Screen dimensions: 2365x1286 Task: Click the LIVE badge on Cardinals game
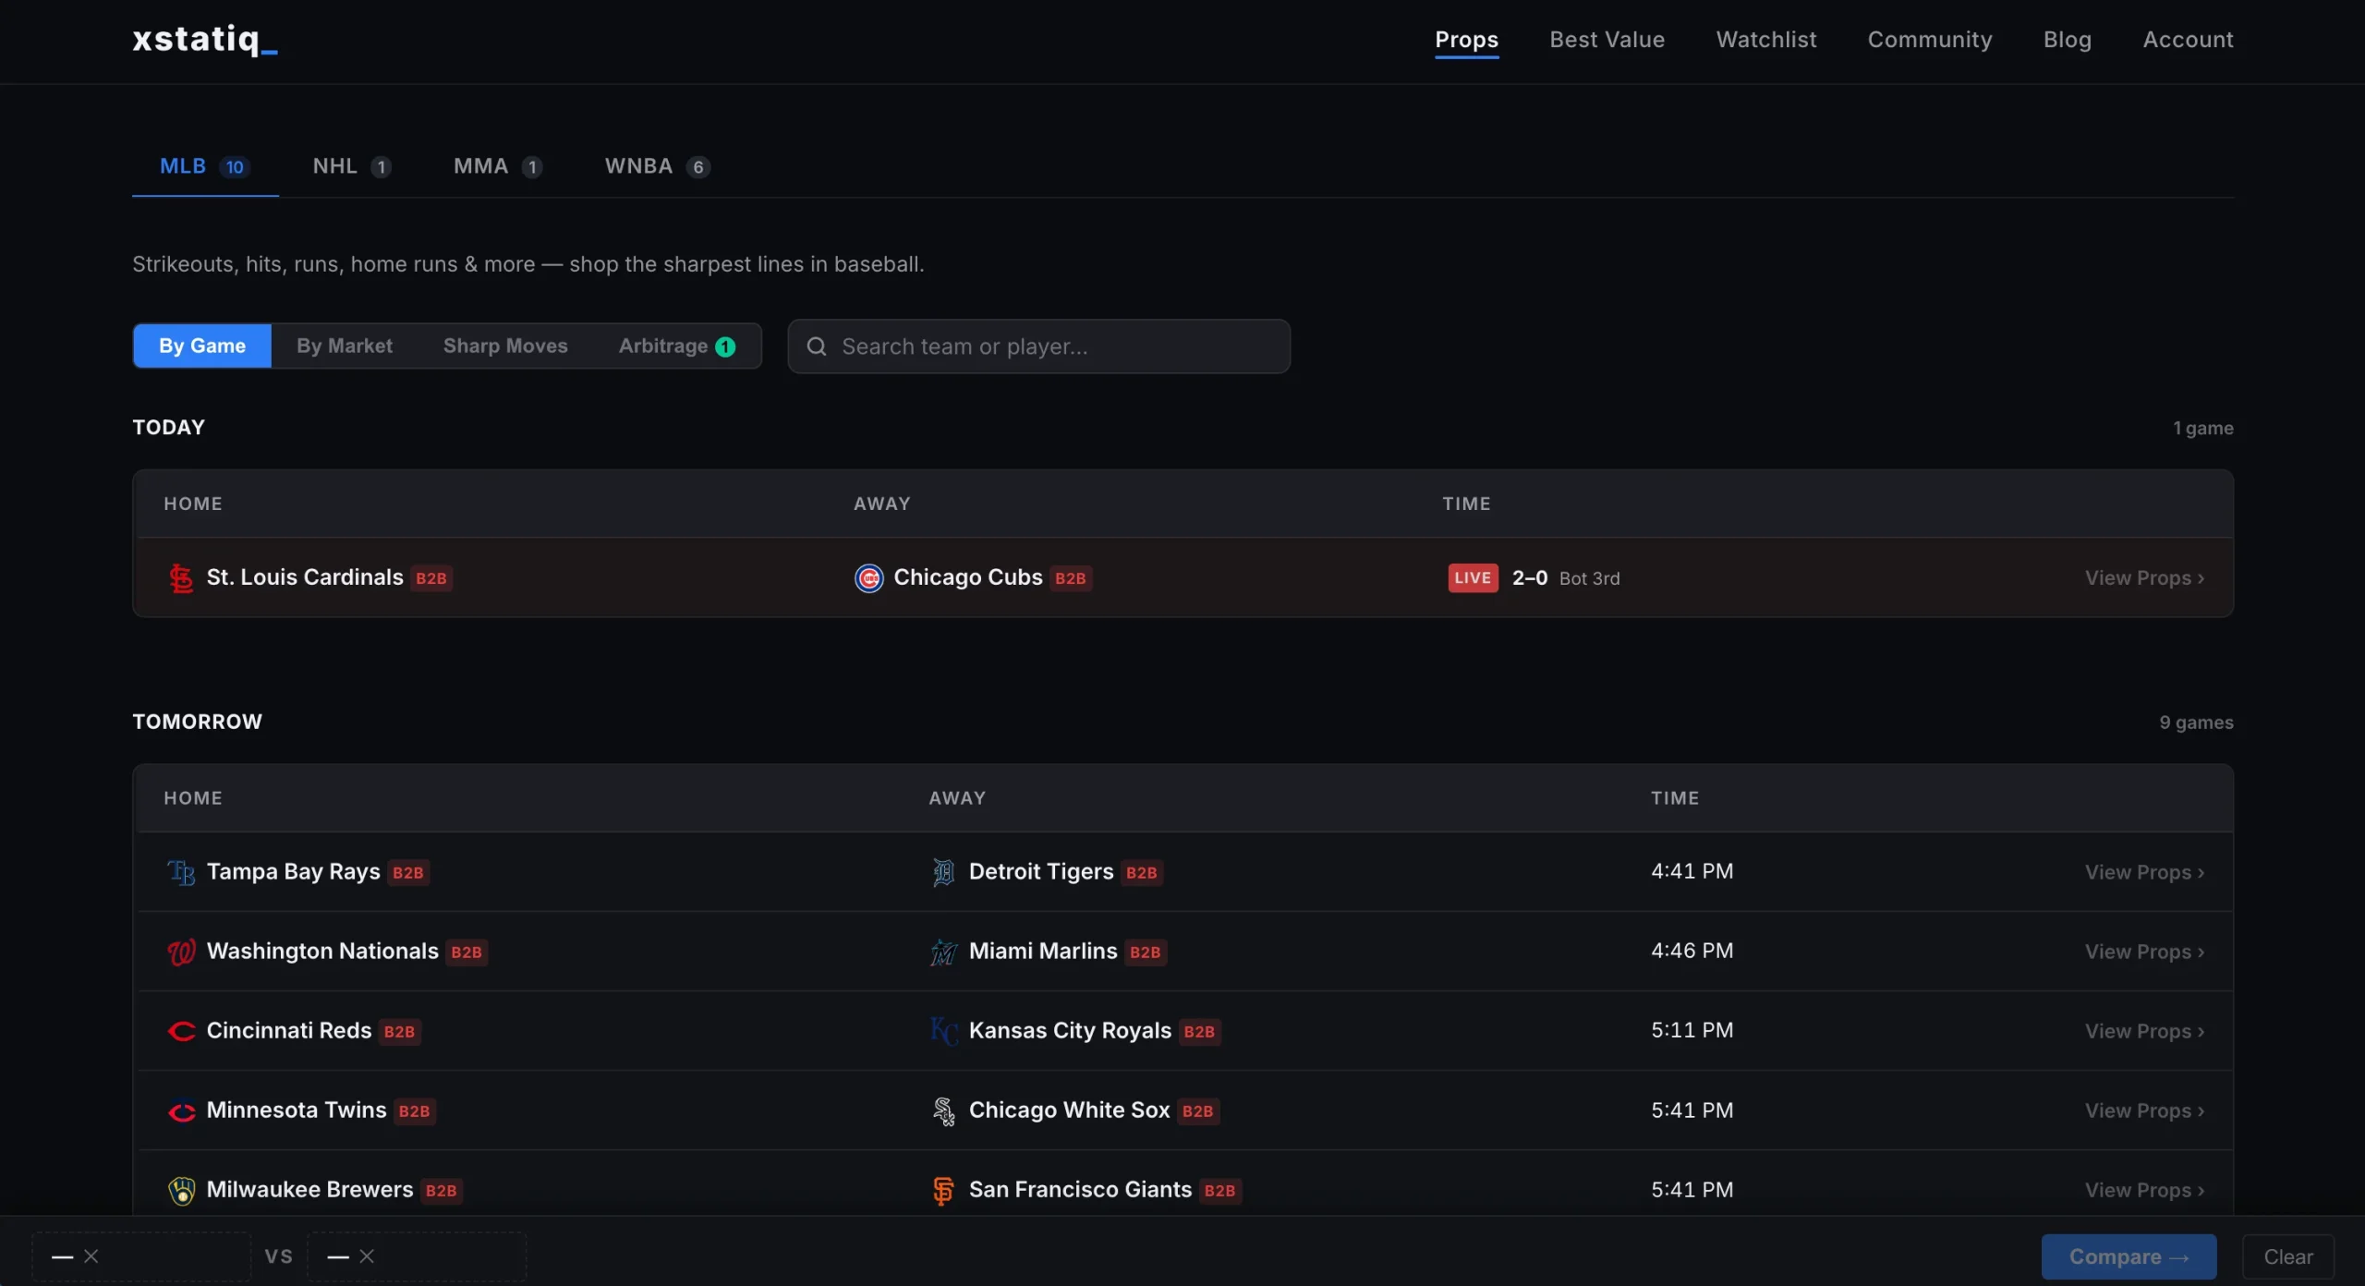pos(1473,578)
